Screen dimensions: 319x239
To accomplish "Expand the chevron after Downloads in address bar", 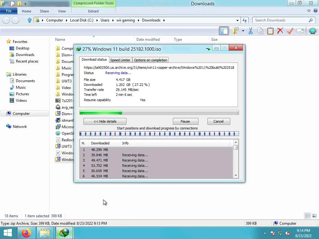I will [x=164, y=20].
